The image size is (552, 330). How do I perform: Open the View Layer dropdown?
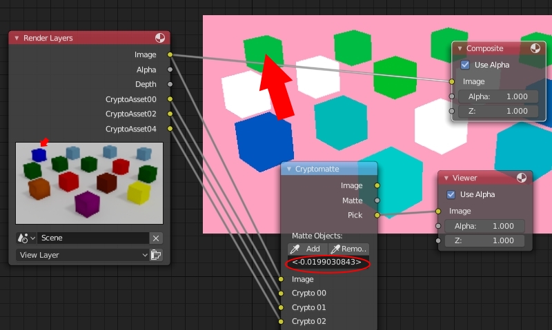tap(82, 255)
